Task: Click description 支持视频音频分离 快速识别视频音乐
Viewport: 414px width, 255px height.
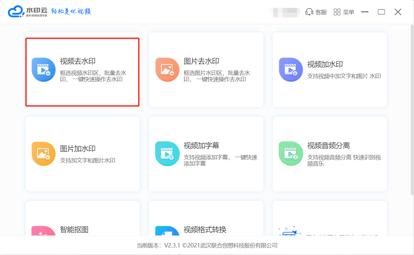Action: click(344, 161)
